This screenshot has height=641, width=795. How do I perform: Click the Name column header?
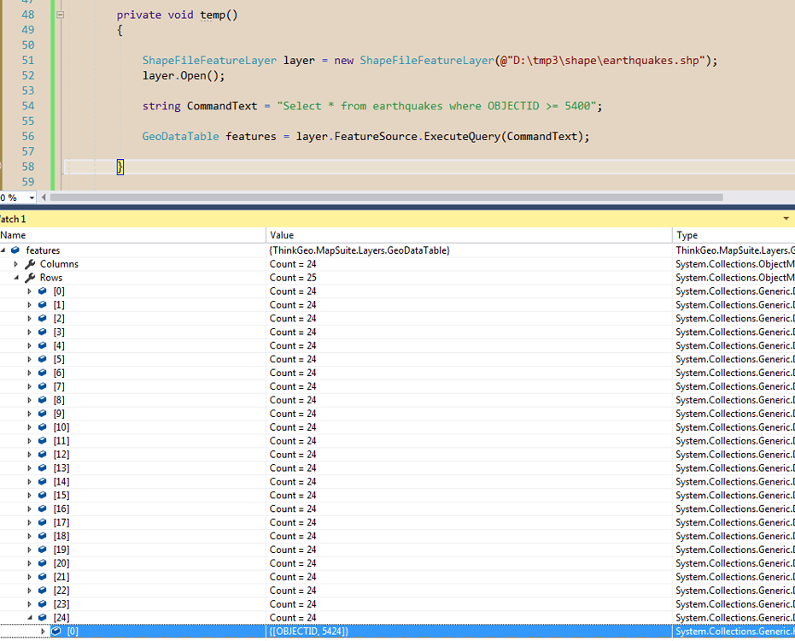pos(13,235)
